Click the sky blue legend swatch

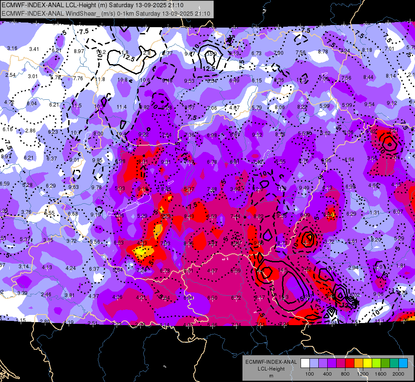pos(403,363)
